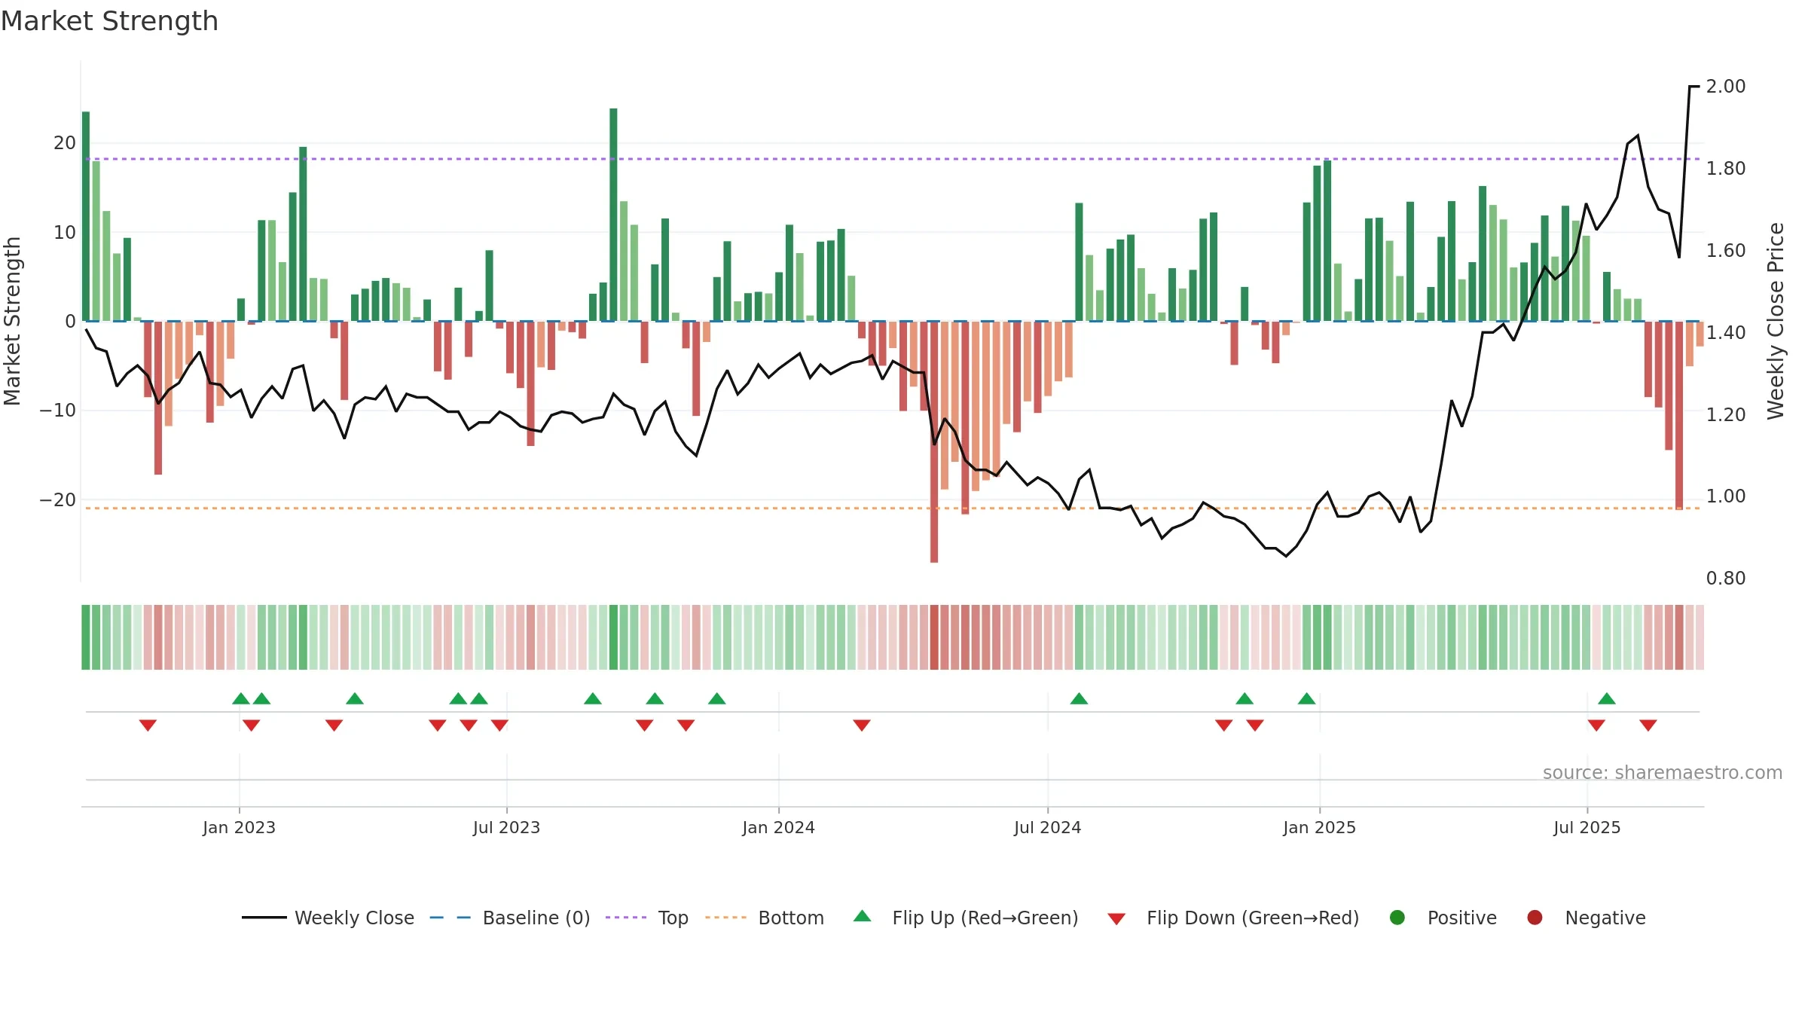The image size is (1808, 1017).
Task: Click the flip-up marker just after Jul 2024
Action: pos(1079,698)
